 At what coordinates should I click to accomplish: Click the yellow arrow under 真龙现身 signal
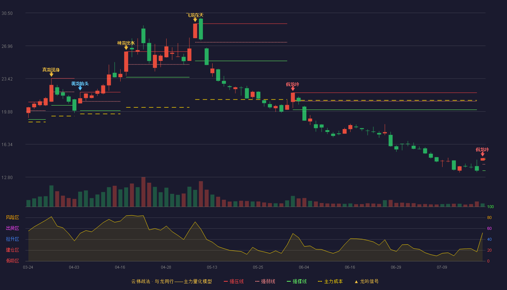51,74
